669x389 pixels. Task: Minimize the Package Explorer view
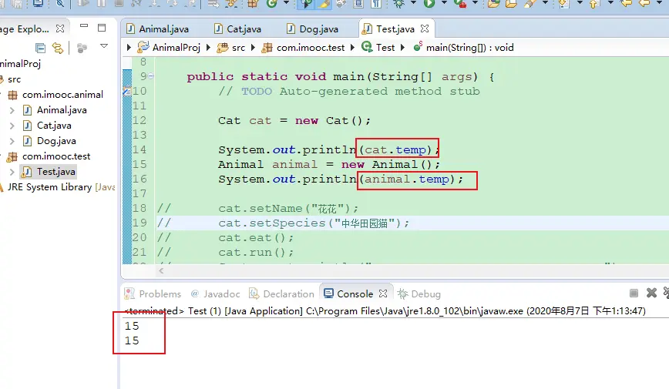point(86,29)
